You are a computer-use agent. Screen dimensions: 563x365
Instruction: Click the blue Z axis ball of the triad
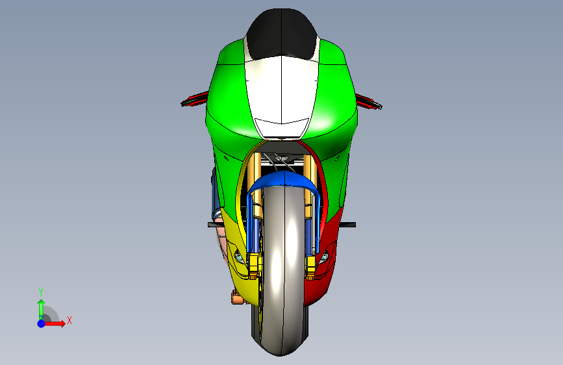(41, 323)
